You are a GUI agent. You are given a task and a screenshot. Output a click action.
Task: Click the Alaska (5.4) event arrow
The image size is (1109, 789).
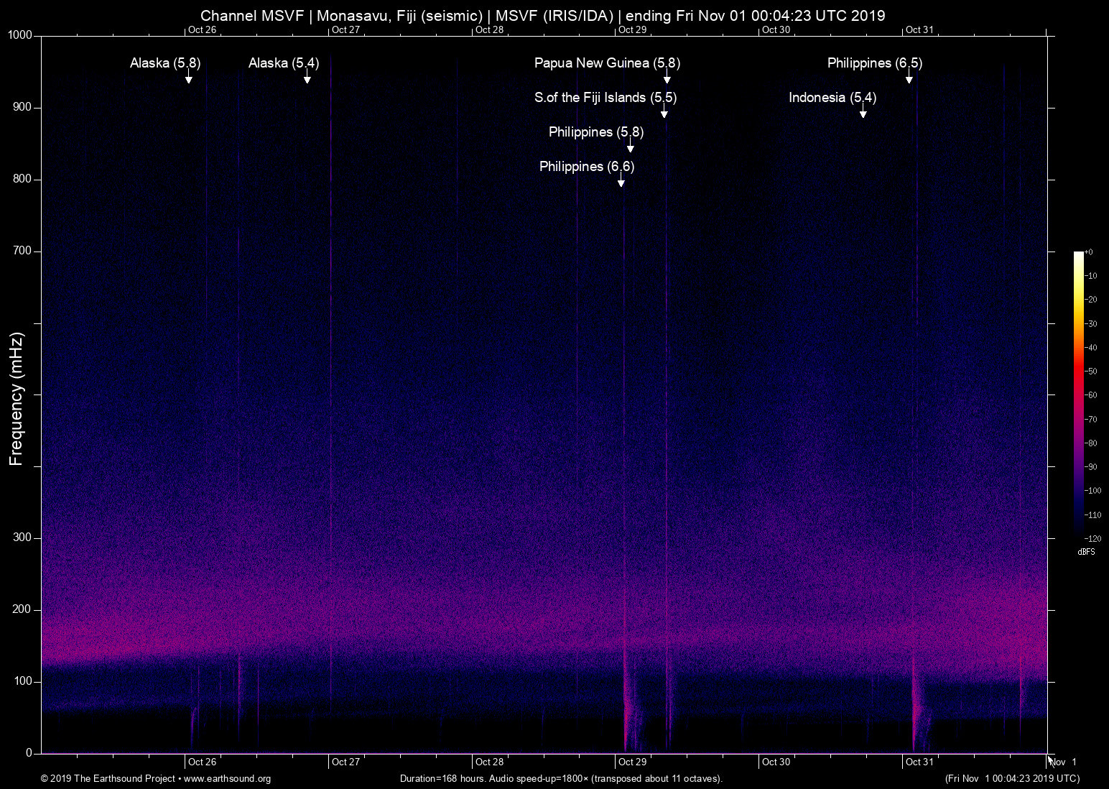[x=307, y=79]
